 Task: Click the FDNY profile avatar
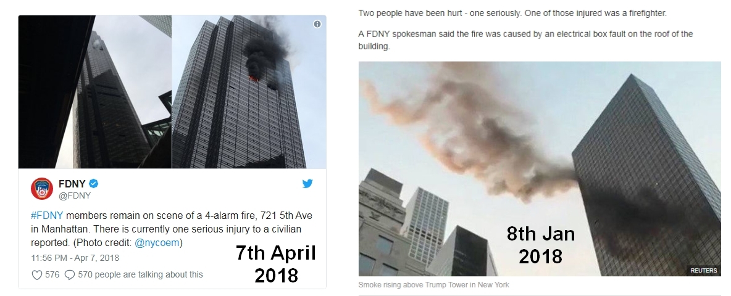(x=42, y=189)
